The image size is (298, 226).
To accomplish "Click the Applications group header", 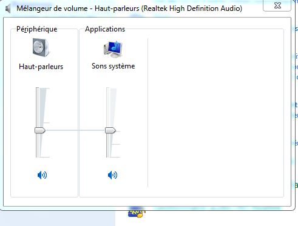I will [x=105, y=29].
